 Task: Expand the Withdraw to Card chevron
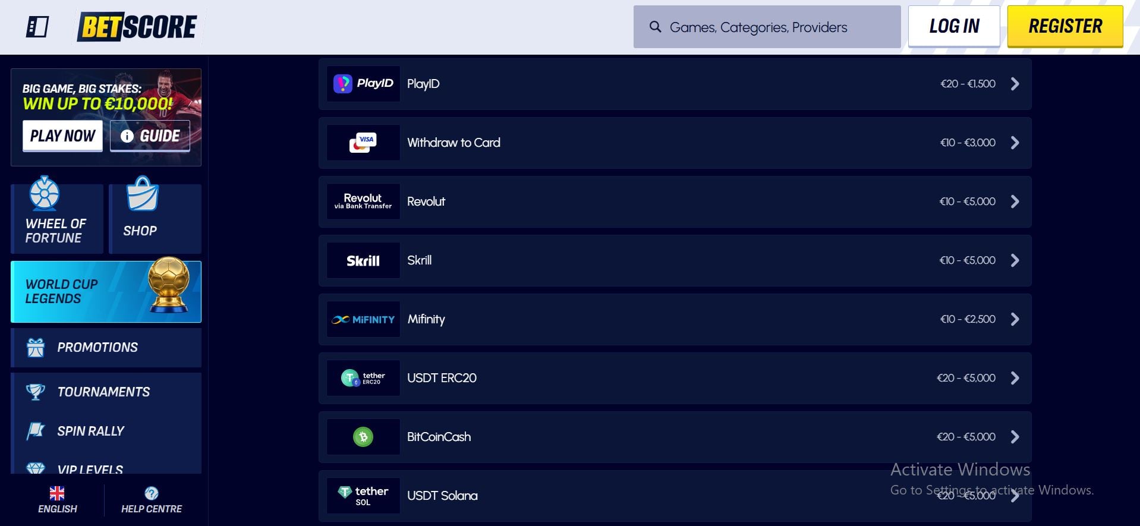tap(1015, 143)
